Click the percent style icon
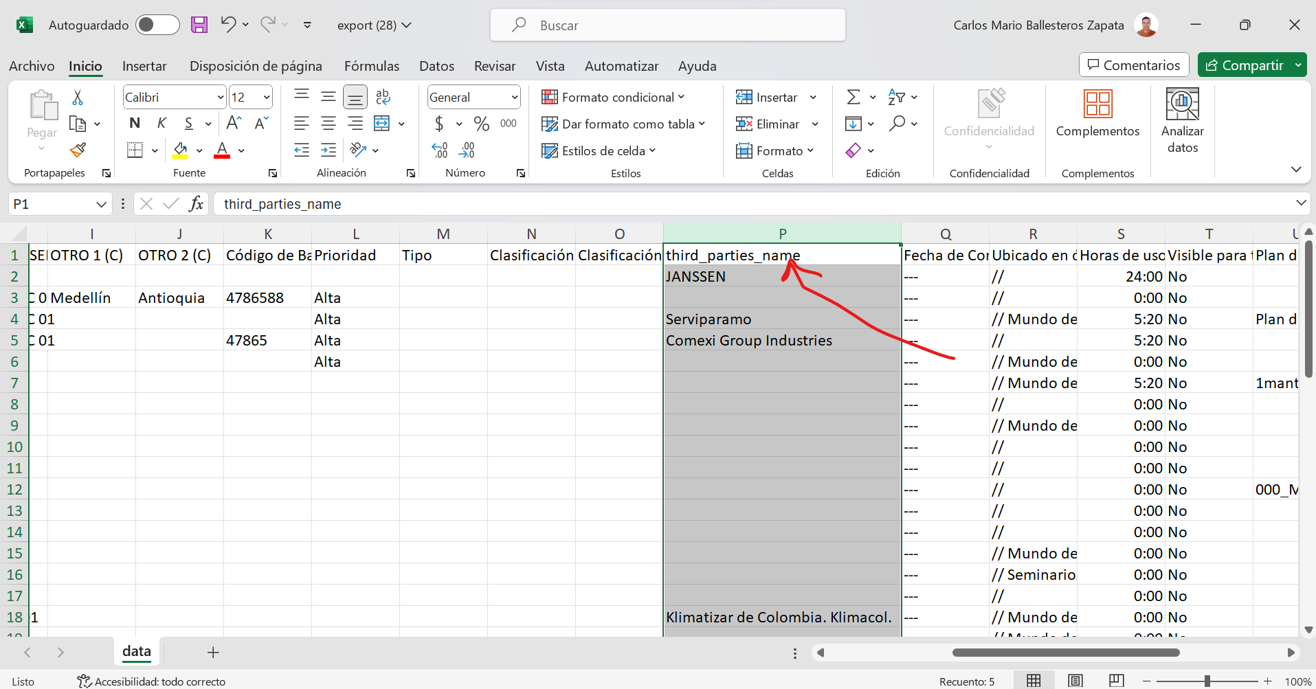Viewport: 1316px width, 689px height. coord(481,124)
